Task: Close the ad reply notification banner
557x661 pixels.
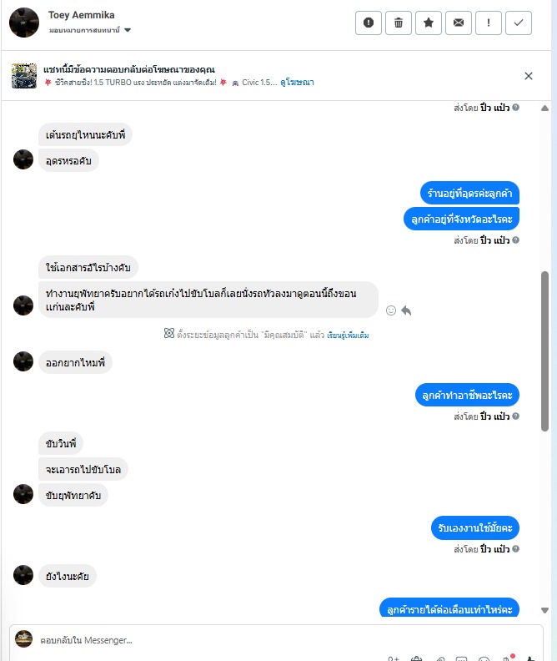Action: pos(529,76)
